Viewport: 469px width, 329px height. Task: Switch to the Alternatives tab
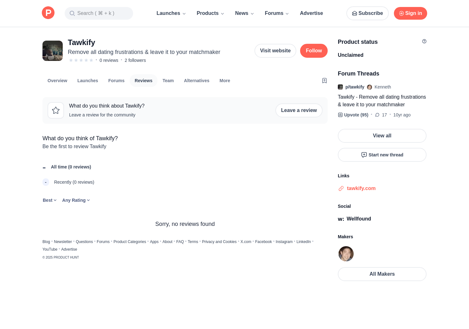(197, 81)
